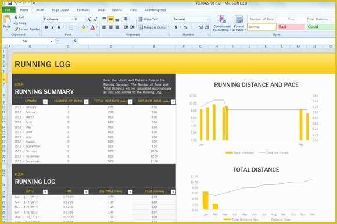Open TOTAL DISTANCE column filter dropdown
This screenshot has width=337, height=224.
(x=130, y=102)
